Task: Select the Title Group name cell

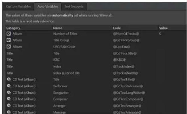Action: [x=61, y=40]
